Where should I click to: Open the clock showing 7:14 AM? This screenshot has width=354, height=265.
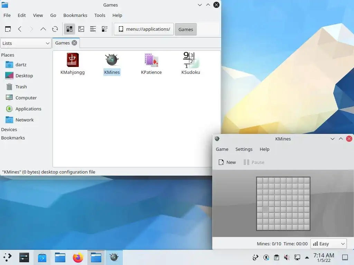pos(324,257)
